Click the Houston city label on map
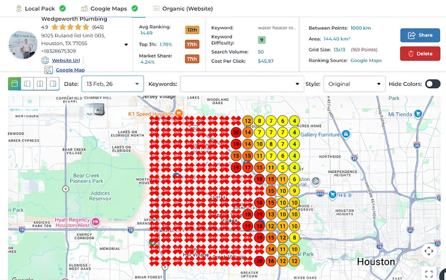The width and height of the screenshot is (446, 280). pos(376,261)
